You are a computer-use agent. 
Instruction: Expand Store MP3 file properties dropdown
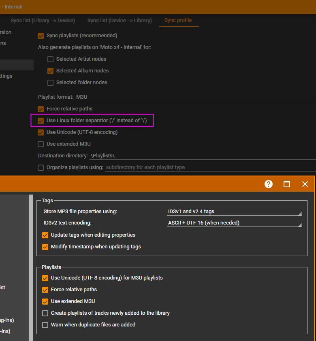pyautogui.click(x=235, y=212)
